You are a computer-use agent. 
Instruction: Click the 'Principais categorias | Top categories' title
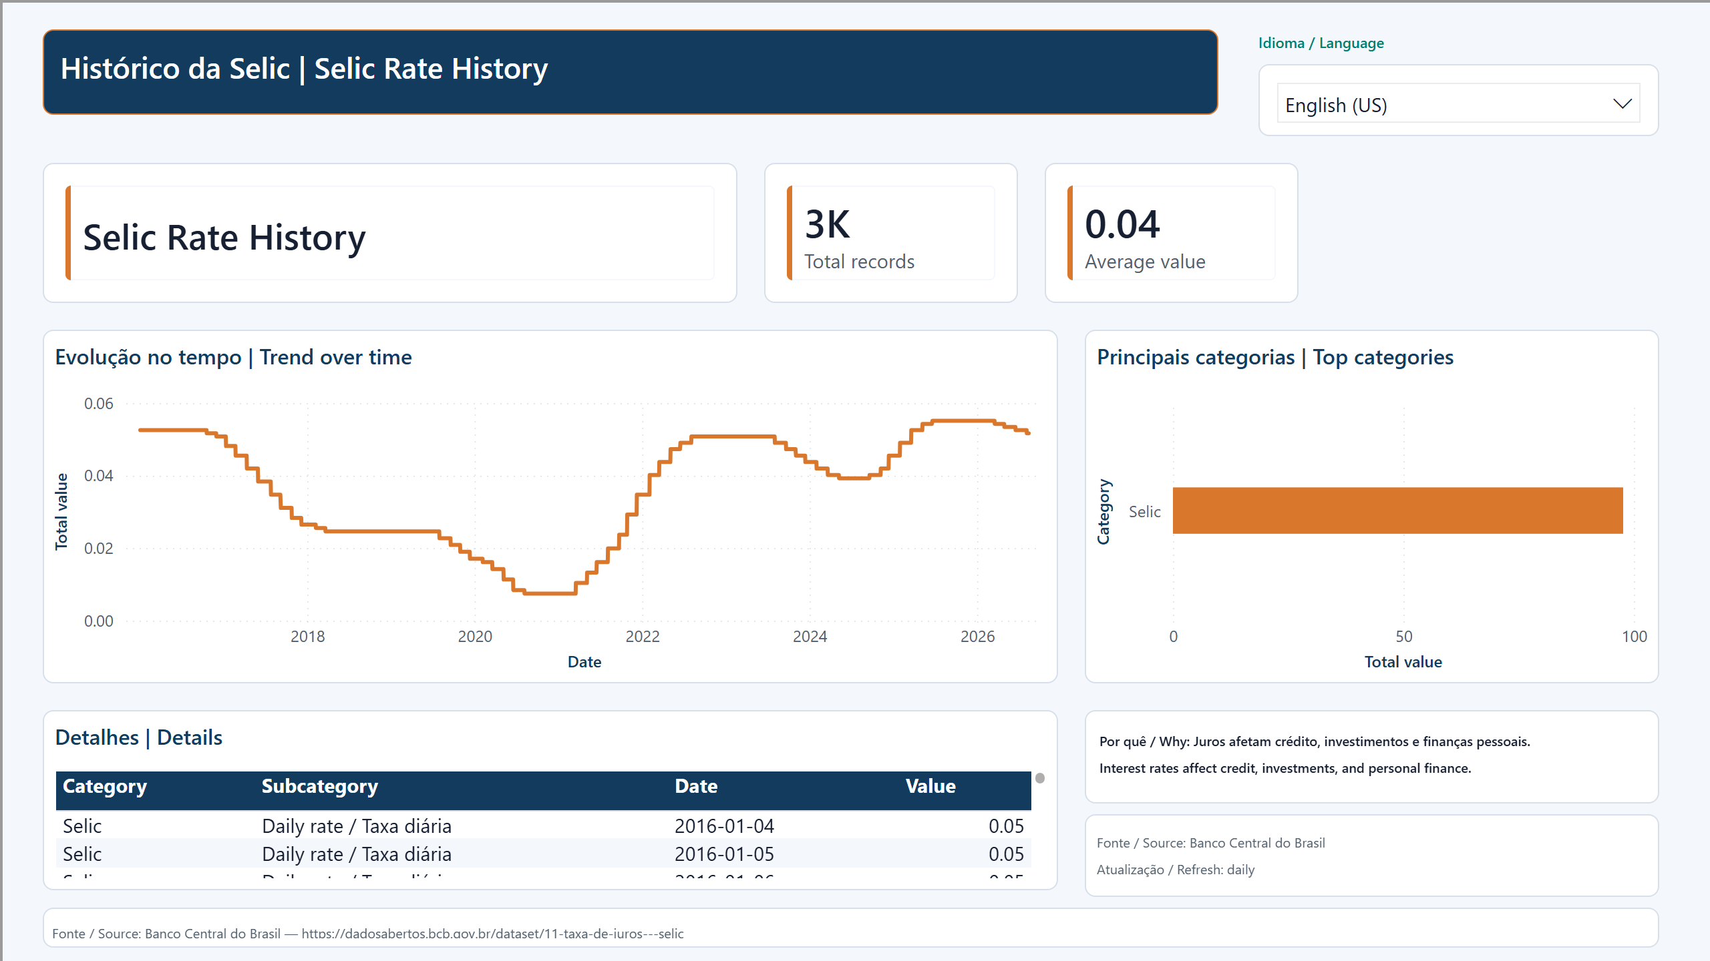(x=1275, y=357)
